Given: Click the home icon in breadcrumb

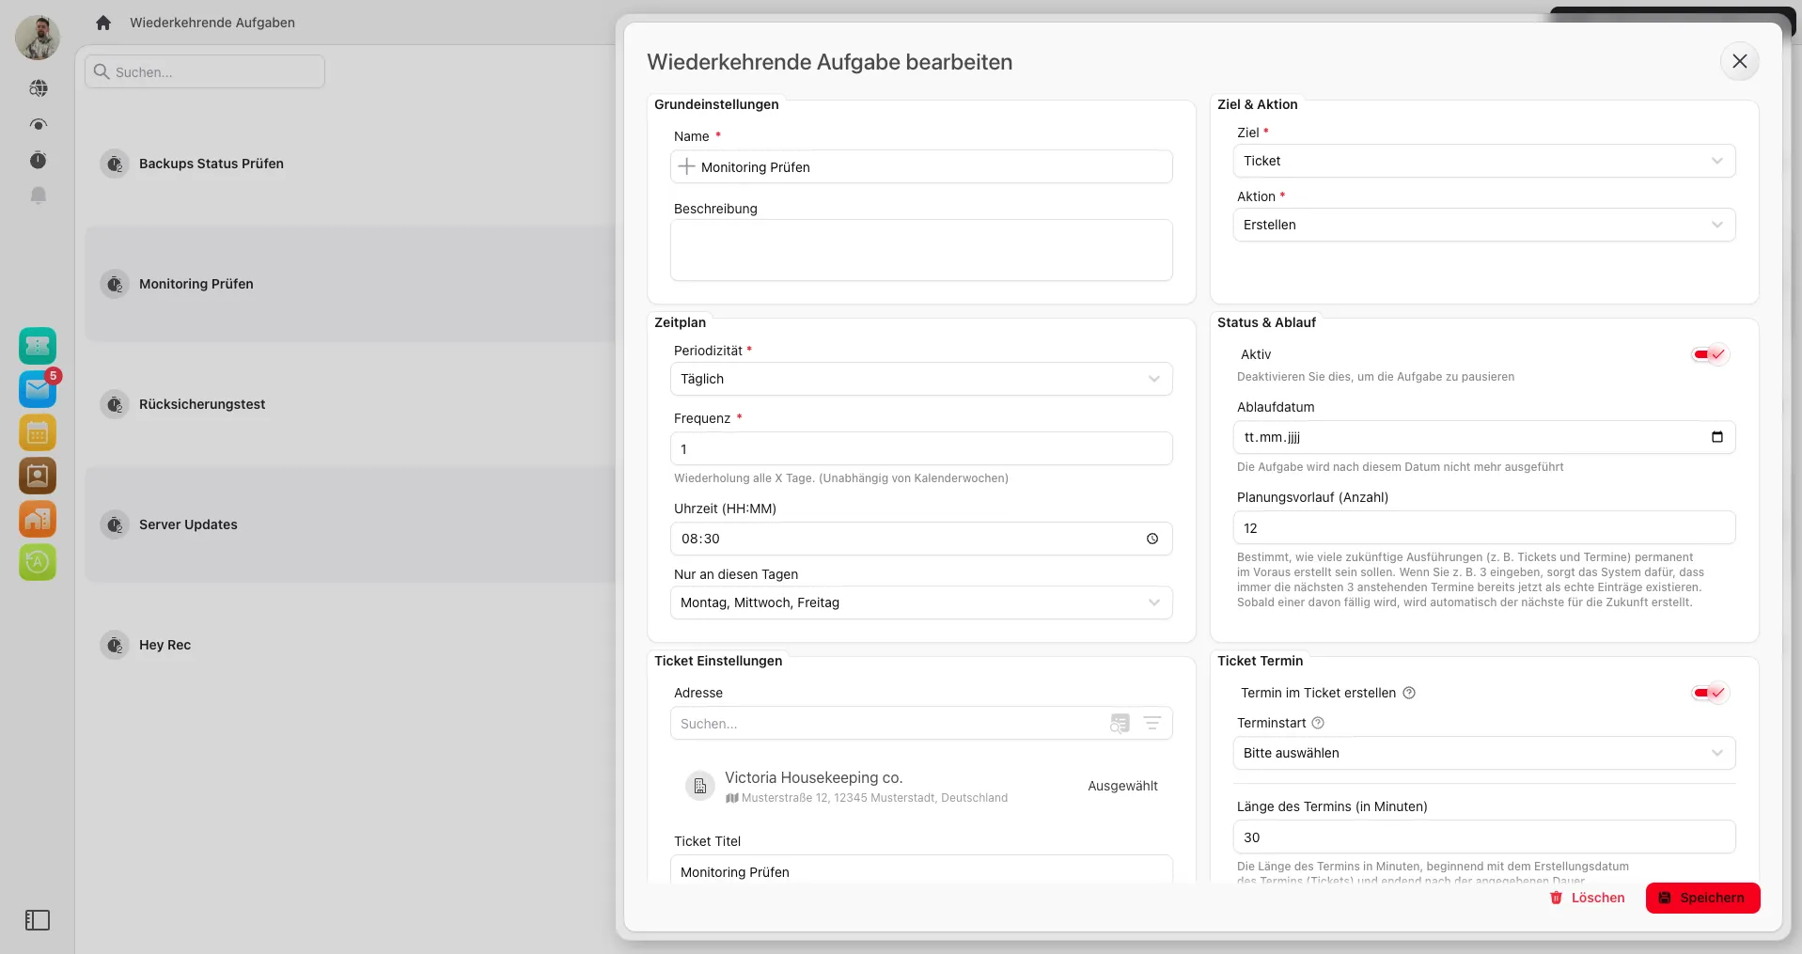Looking at the screenshot, I should 103,23.
